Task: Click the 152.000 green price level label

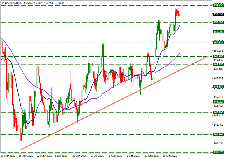Action: click(x=218, y=32)
